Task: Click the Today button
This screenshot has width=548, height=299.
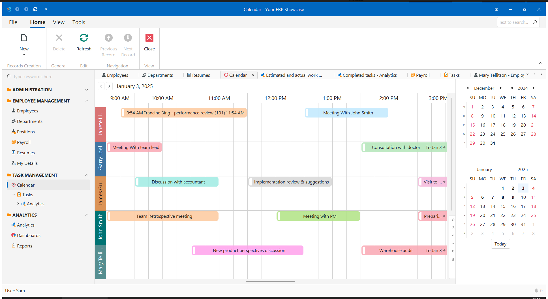Action: point(500,244)
